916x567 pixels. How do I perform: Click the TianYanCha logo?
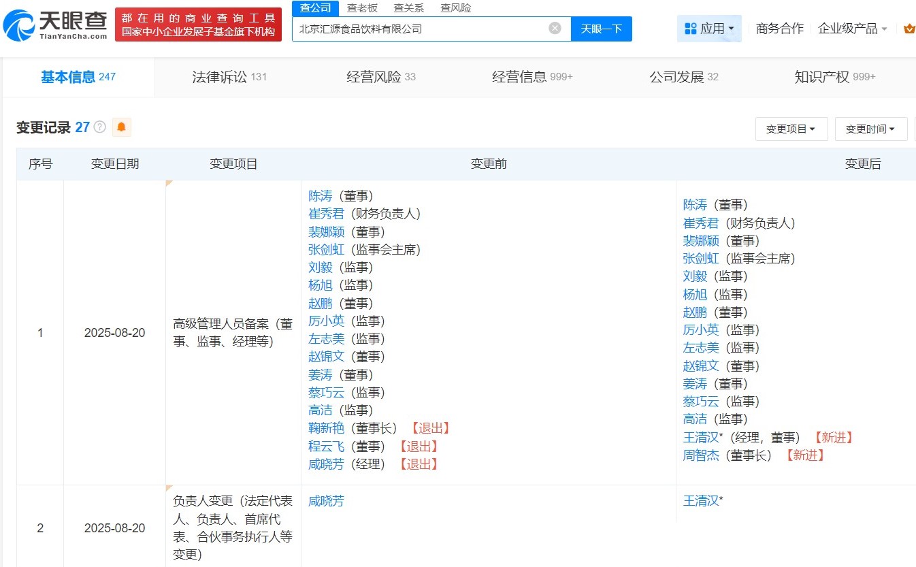(55, 25)
